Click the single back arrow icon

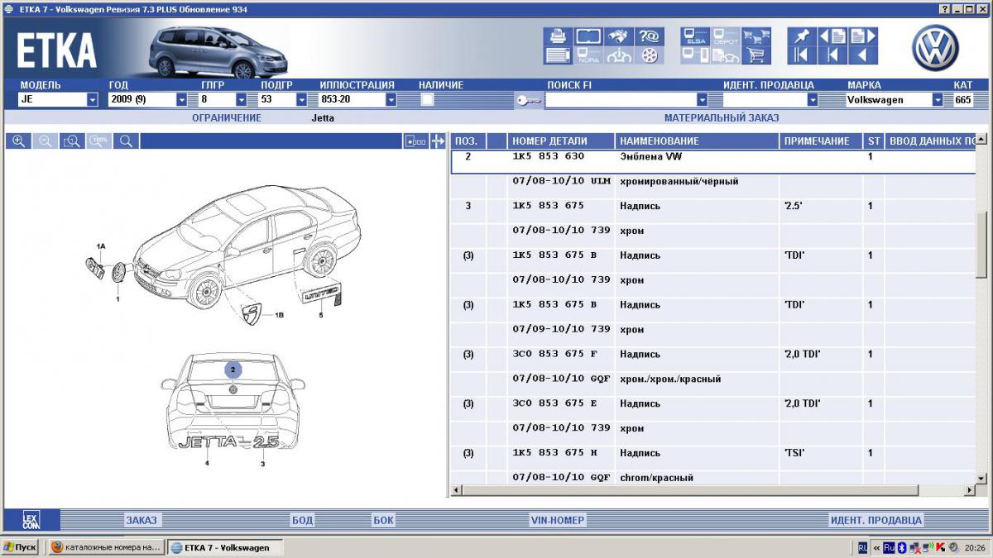[x=861, y=55]
